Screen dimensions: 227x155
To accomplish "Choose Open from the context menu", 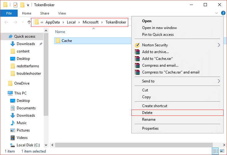I will click(x=177, y=21).
